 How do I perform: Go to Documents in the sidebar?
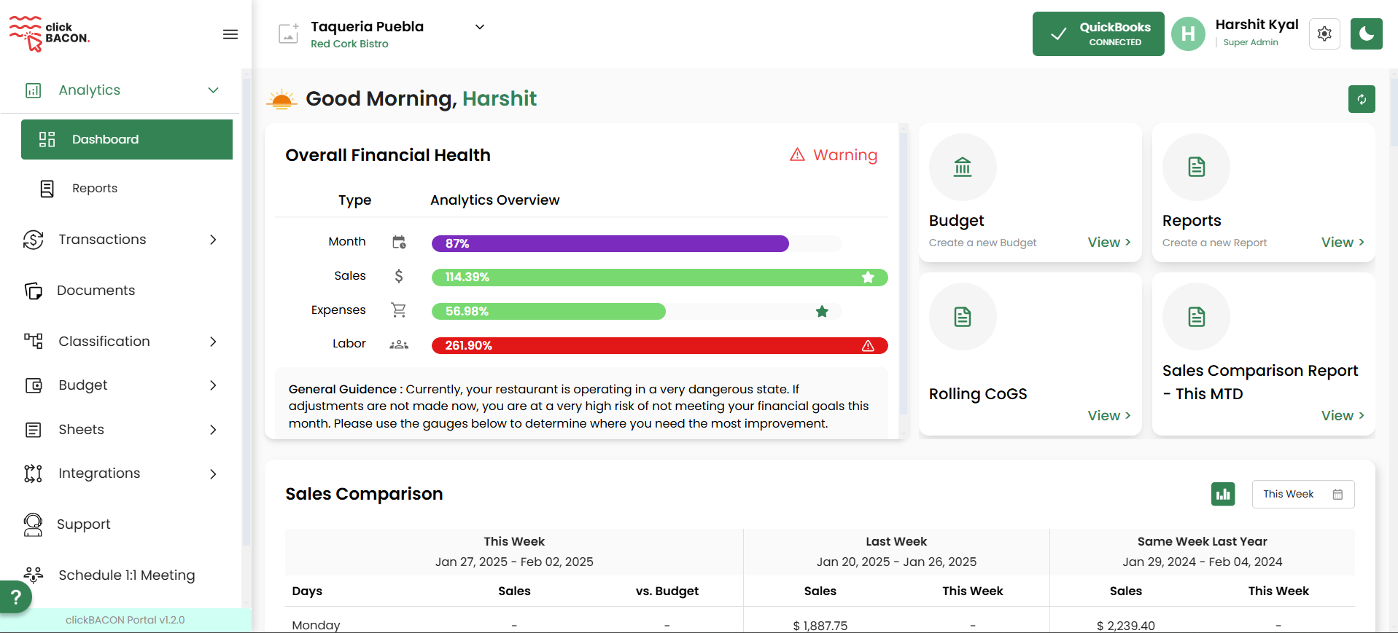point(96,291)
